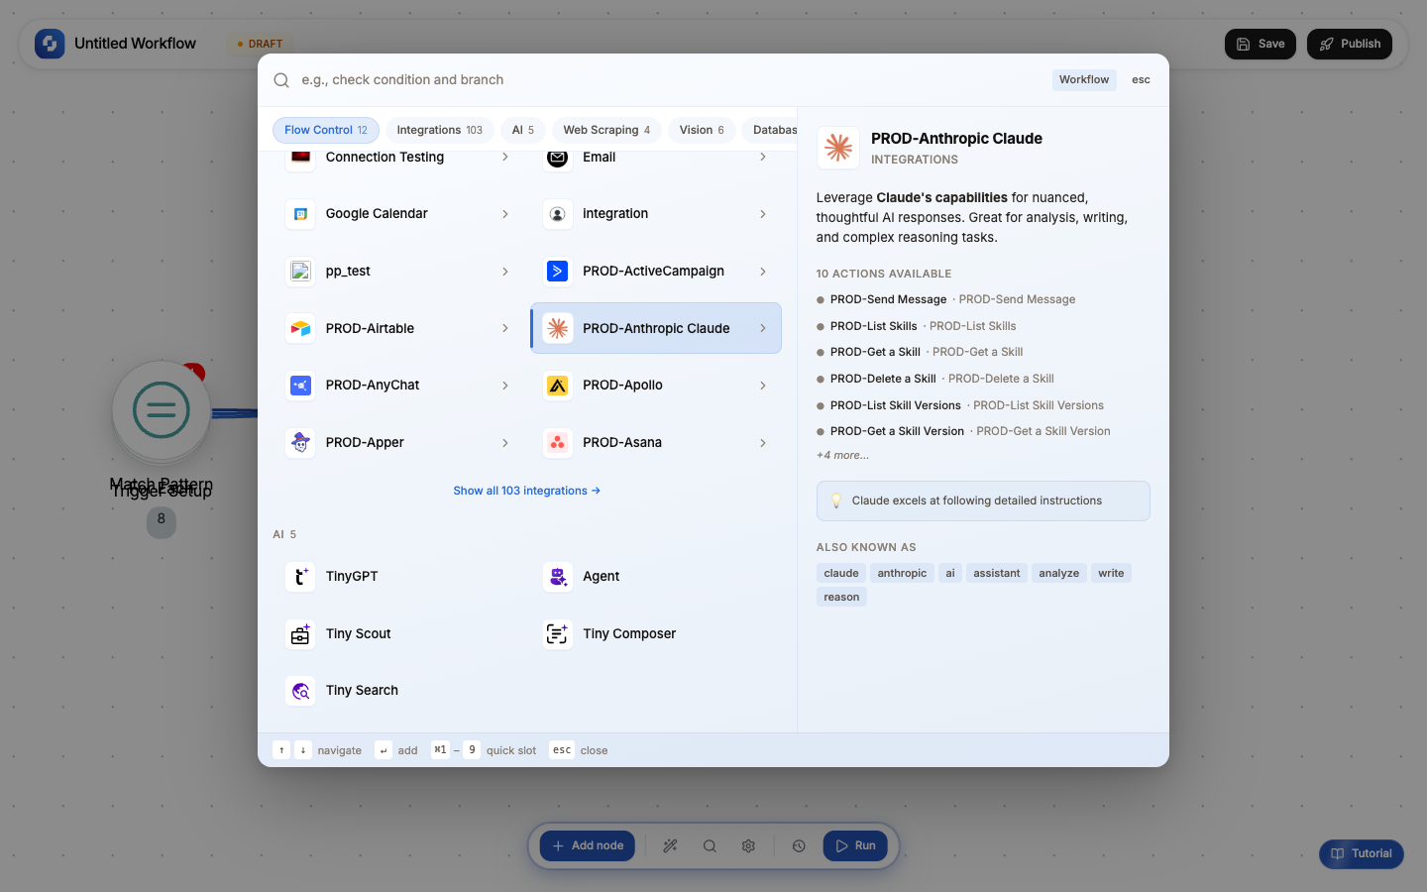Click the PROD-AnyChat icon
The image size is (1427, 892).
tap(300, 386)
